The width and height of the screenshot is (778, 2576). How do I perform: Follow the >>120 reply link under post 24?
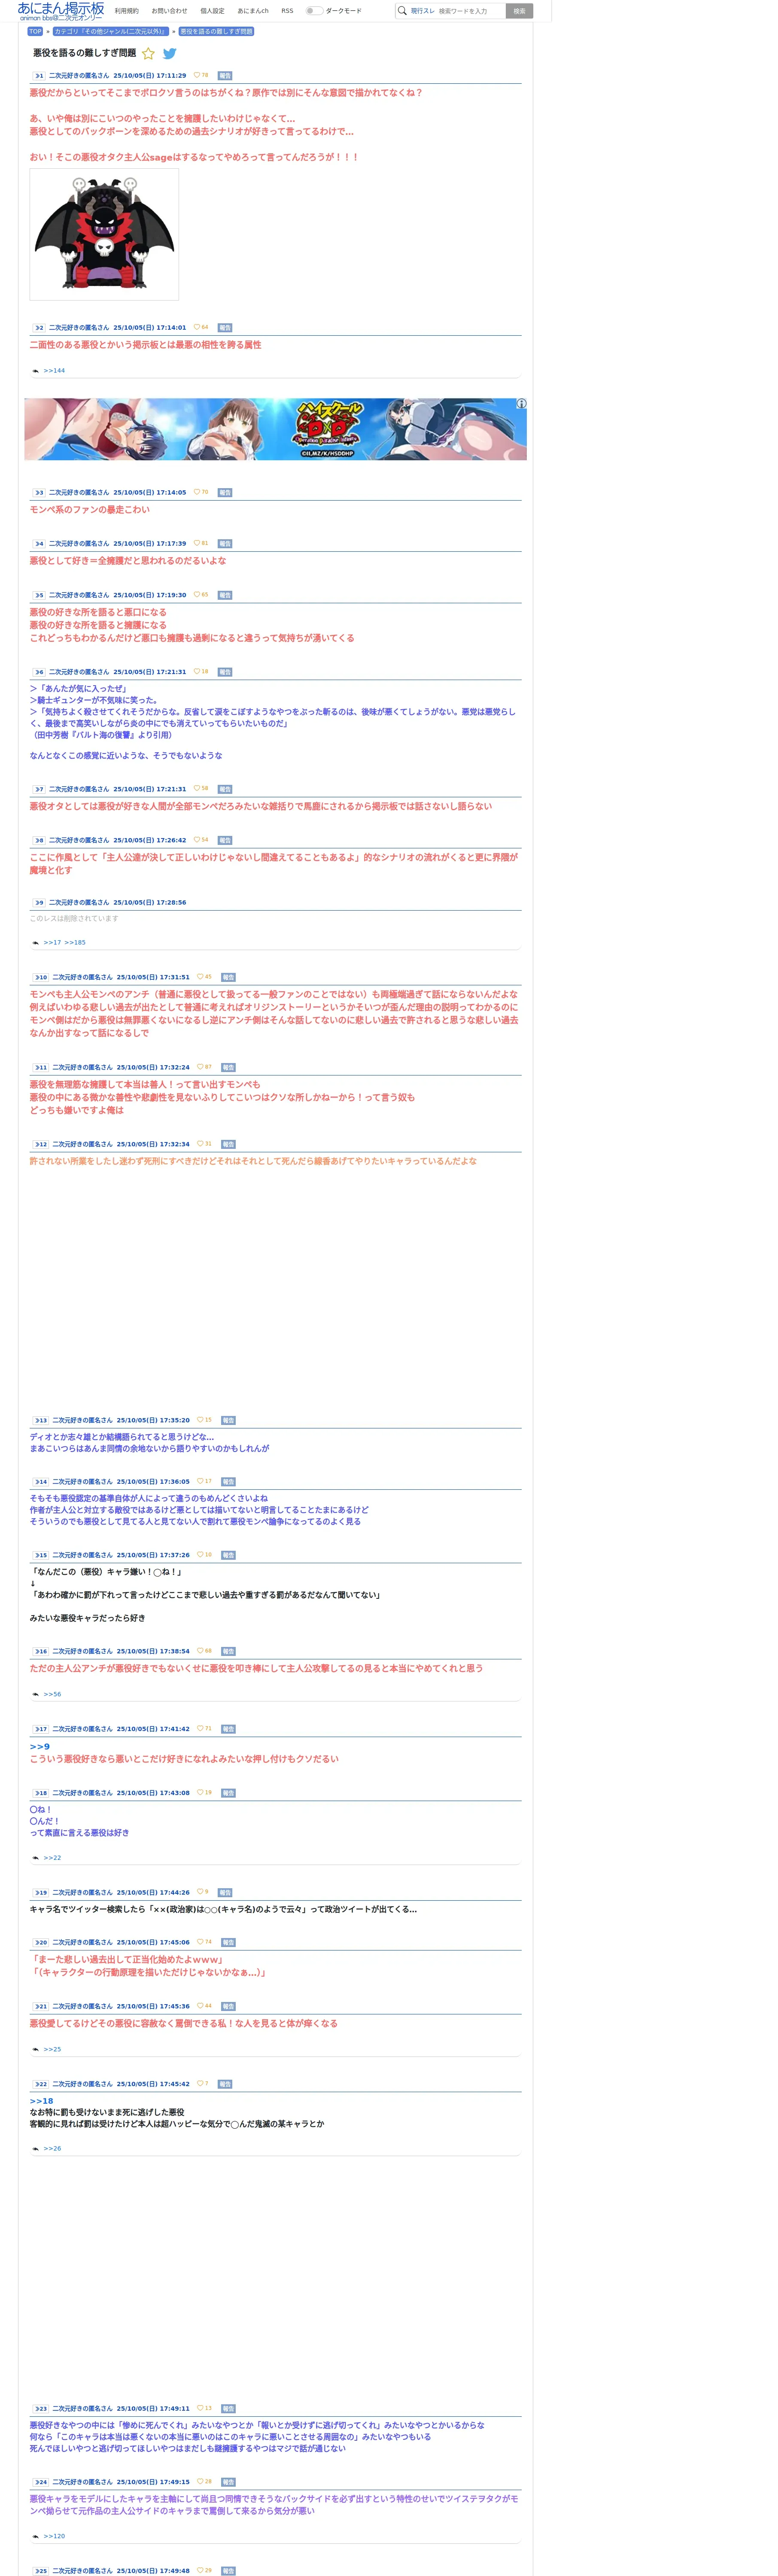[x=54, y=2537]
